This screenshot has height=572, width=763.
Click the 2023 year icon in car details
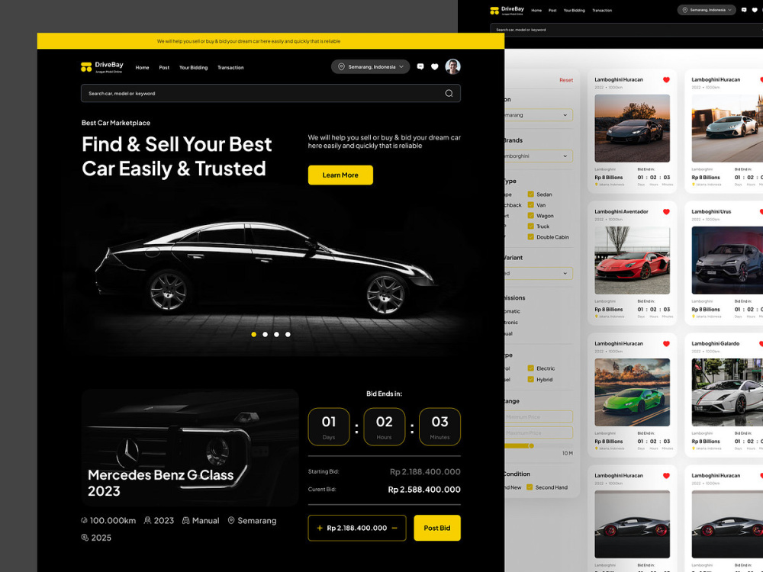point(147,520)
